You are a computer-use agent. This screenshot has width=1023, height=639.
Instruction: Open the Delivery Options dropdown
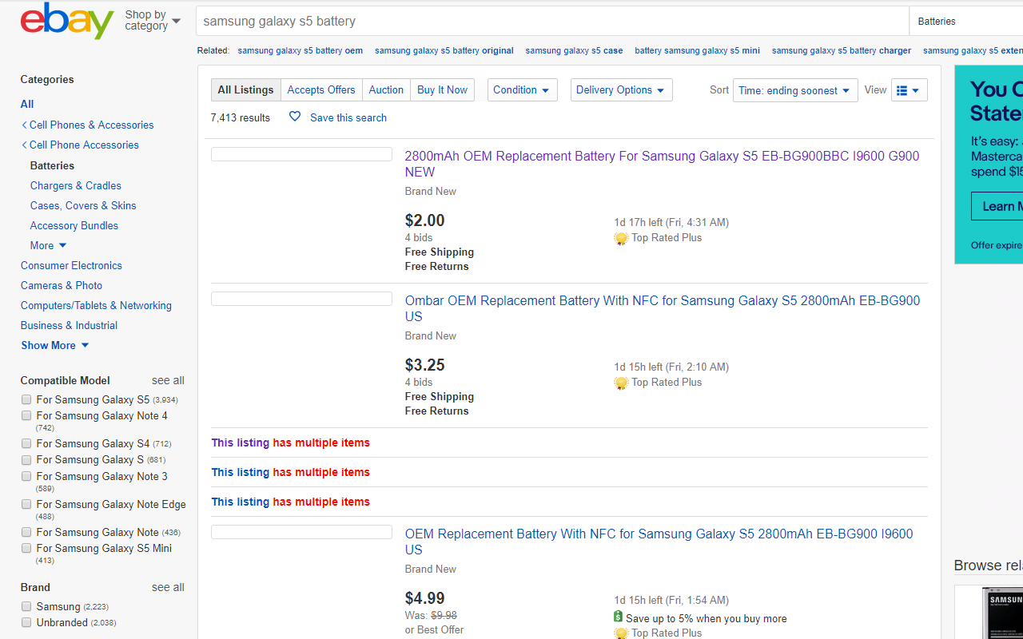[x=621, y=90]
